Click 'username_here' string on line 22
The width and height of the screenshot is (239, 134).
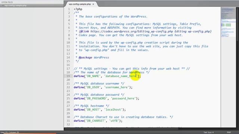[x=117, y=87]
